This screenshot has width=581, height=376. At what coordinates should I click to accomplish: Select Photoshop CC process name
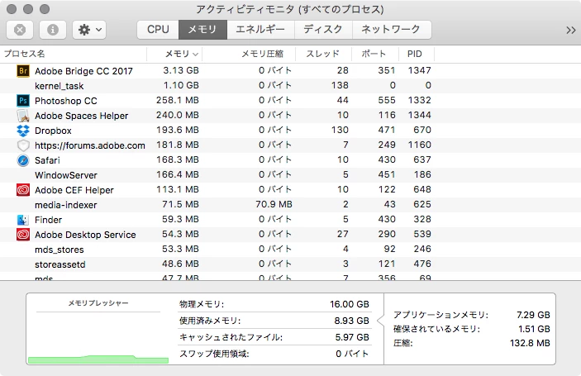click(x=66, y=101)
